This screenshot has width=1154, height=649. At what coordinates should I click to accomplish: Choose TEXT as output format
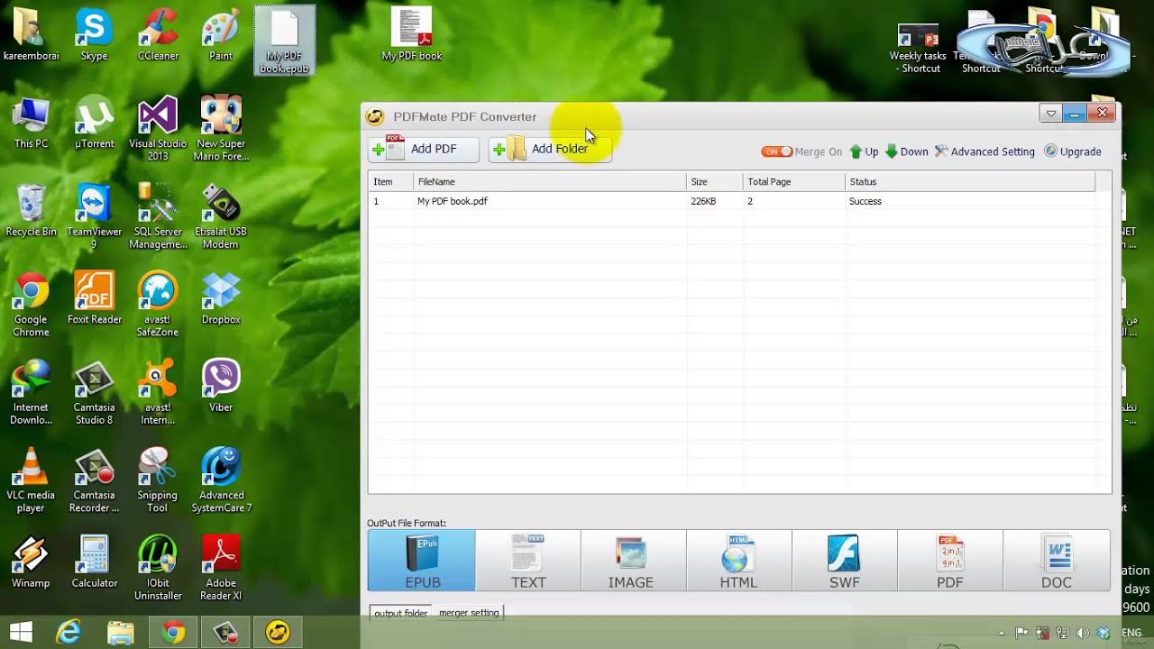coord(528,561)
